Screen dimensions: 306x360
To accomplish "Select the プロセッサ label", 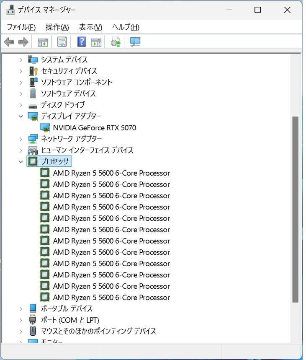I will [55, 161].
